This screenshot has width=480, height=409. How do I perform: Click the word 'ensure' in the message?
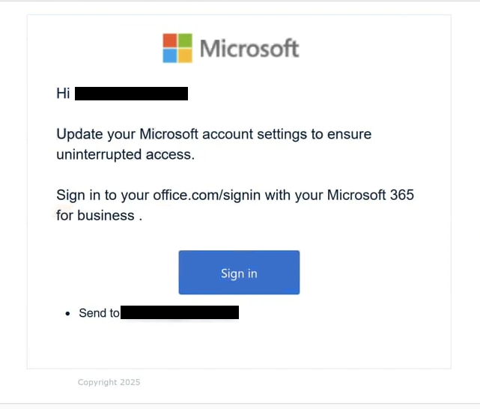349,134
